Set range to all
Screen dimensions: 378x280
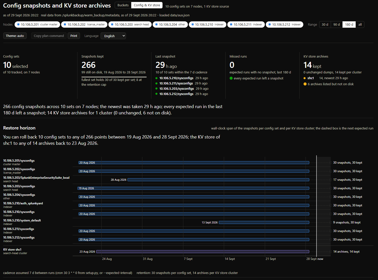[x=360, y=24]
